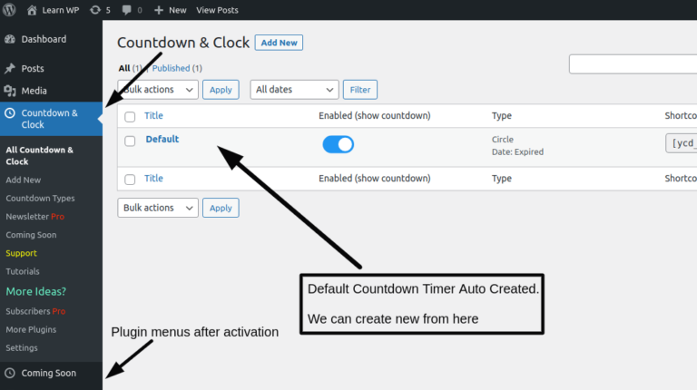Open Countdown Types submenu item

click(x=40, y=198)
